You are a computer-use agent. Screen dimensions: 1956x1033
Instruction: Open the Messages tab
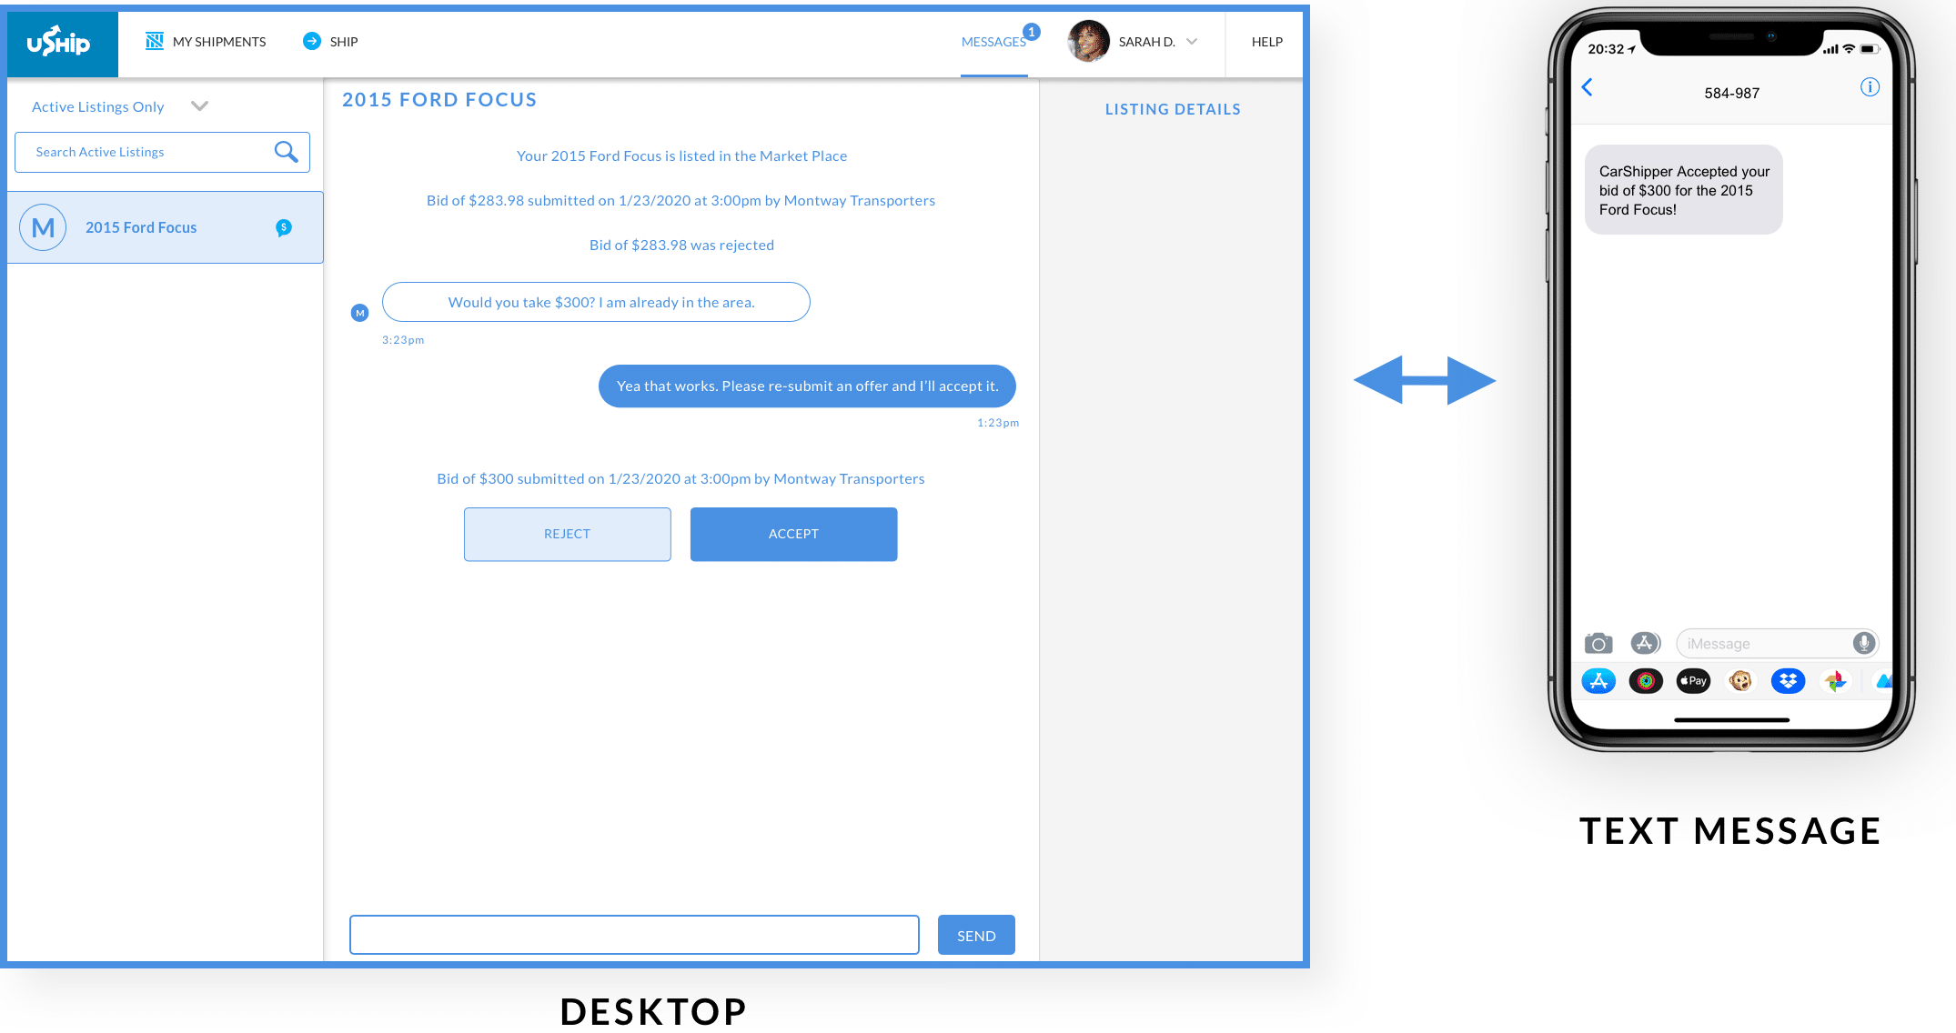point(993,42)
